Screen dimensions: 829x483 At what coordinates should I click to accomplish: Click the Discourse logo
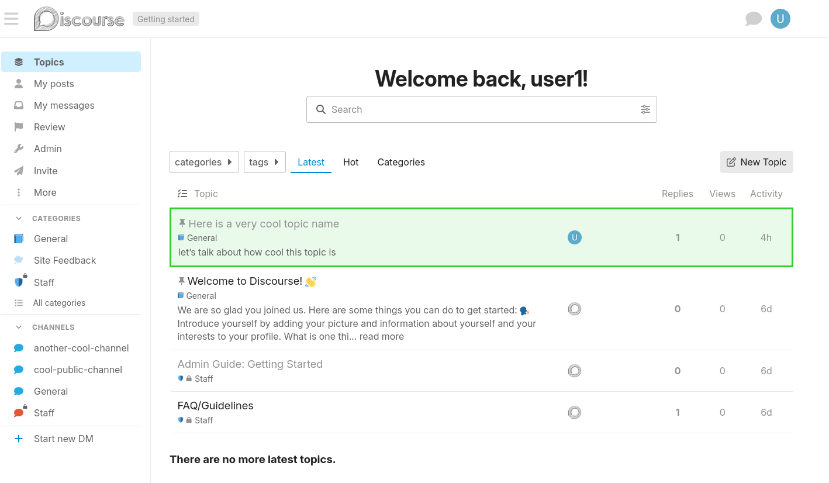[79, 19]
